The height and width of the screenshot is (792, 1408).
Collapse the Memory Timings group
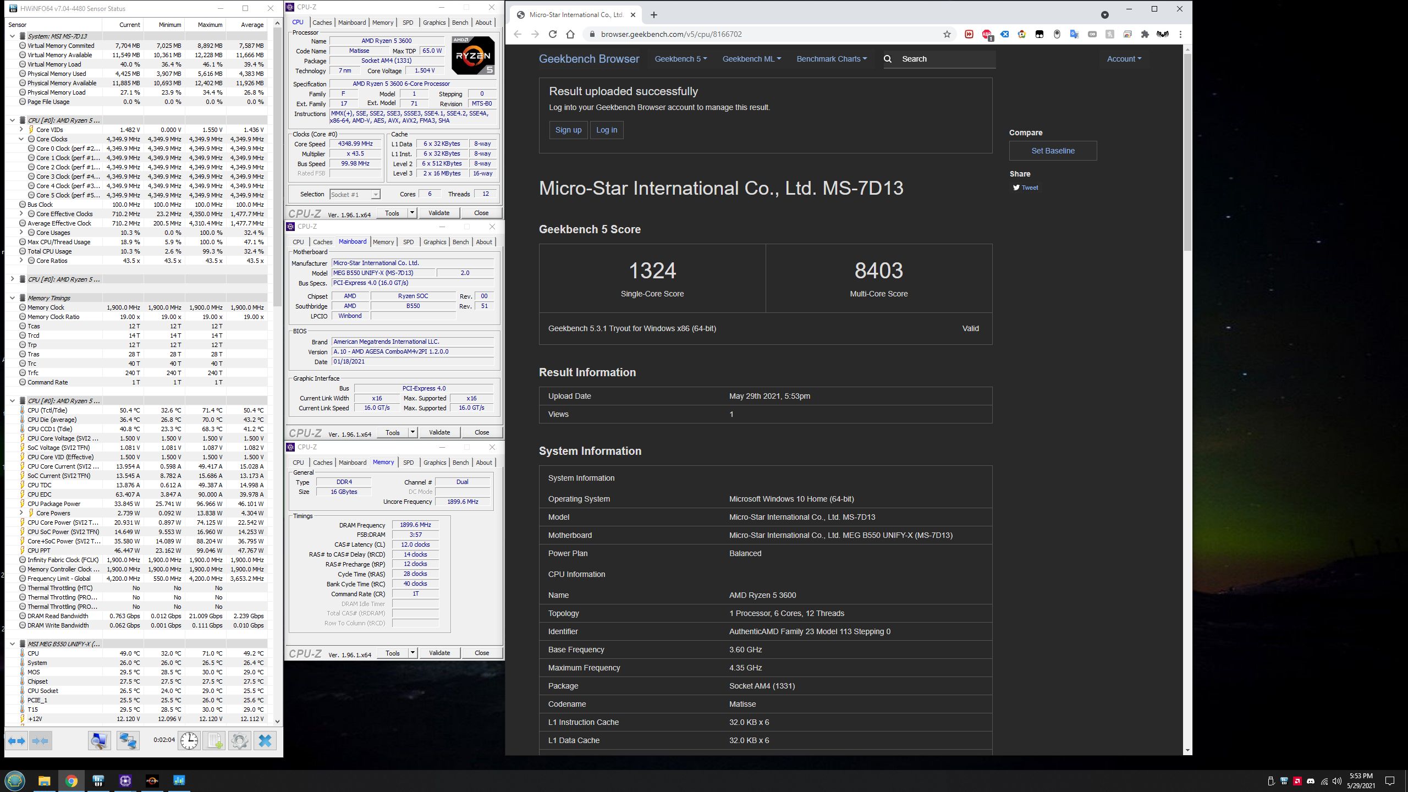coord(12,298)
